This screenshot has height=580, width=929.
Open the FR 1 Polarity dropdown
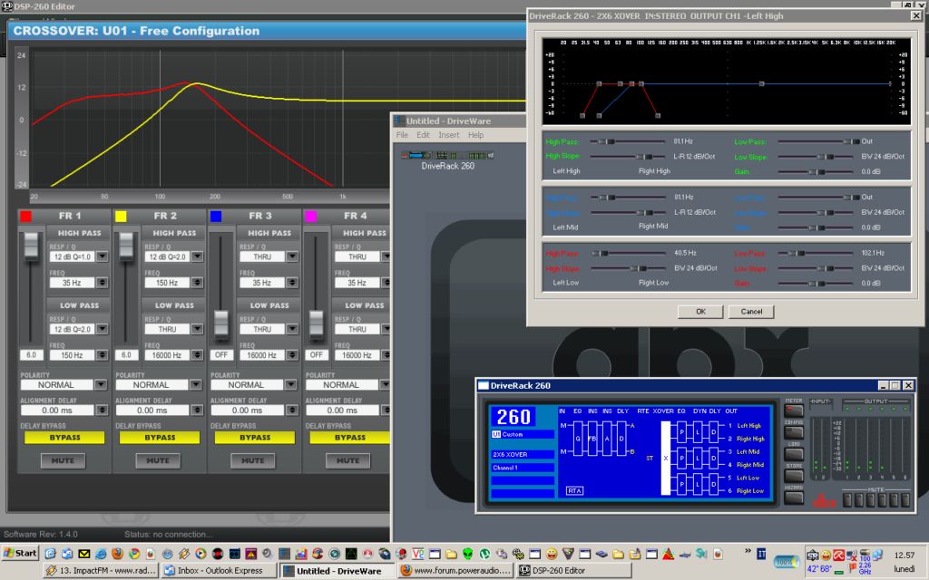pyautogui.click(x=101, y=384)
